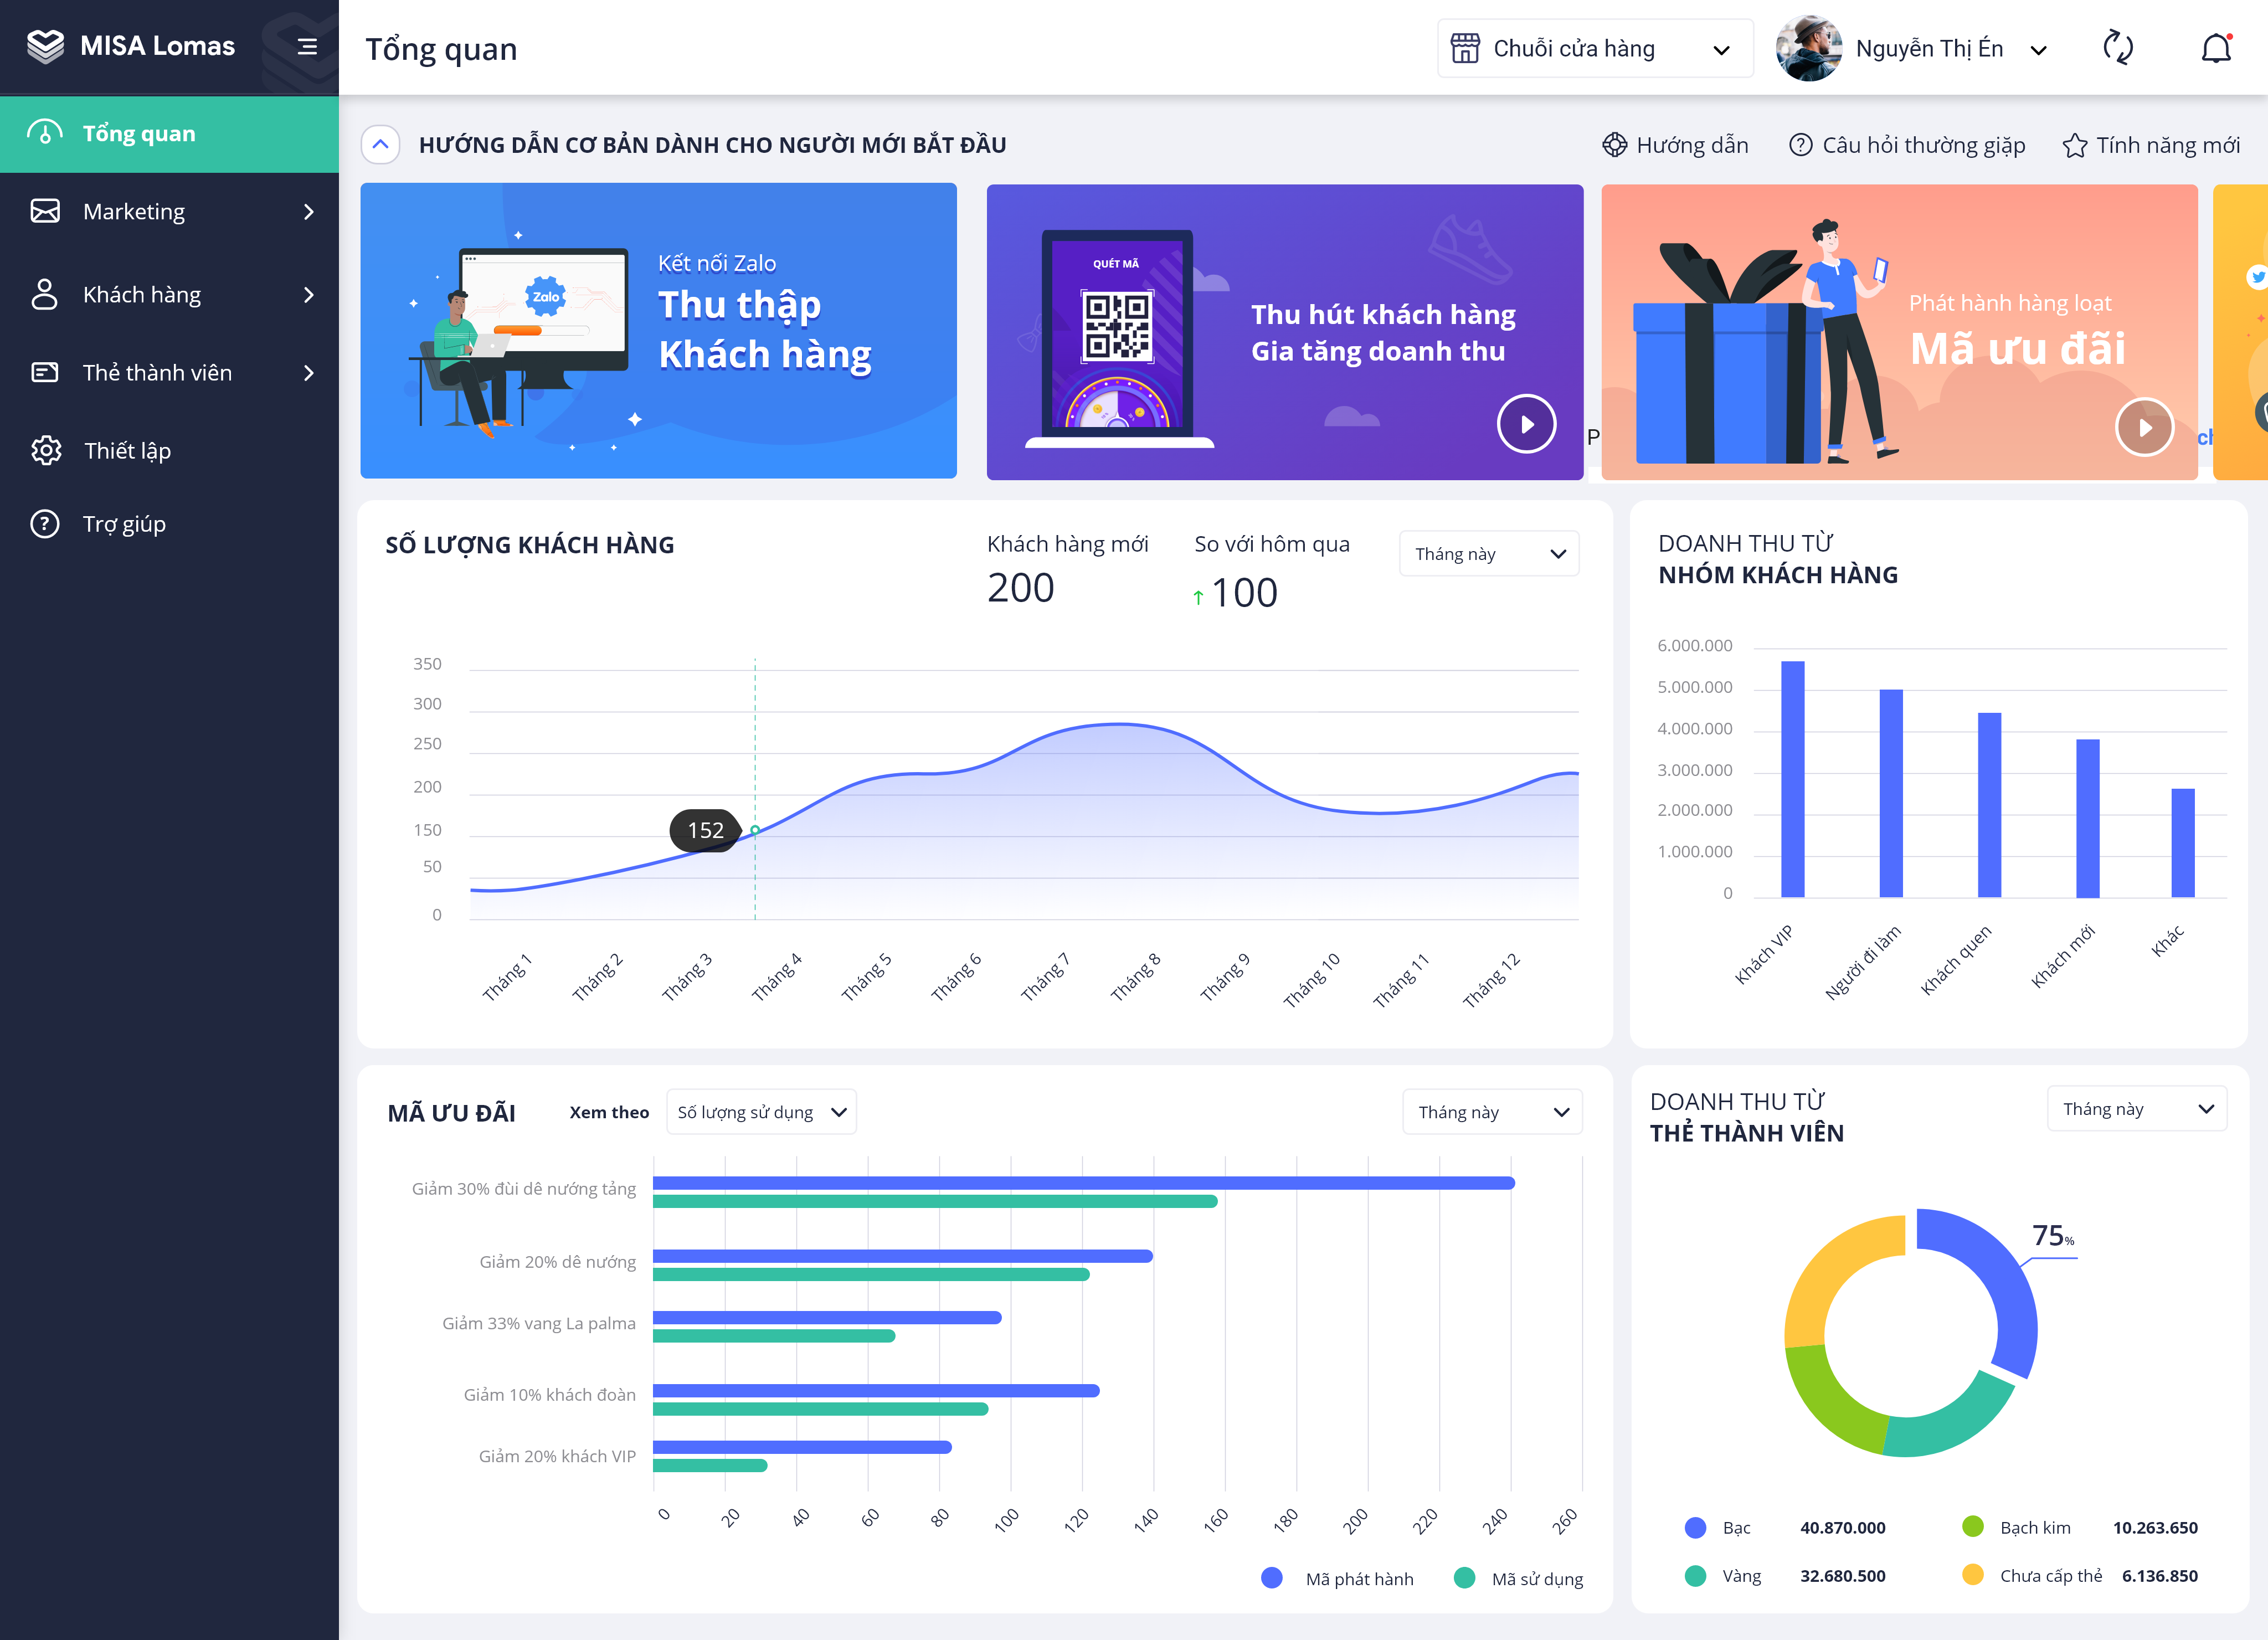The image size is (2268, 1640).
Task: Click the Tính năng mới star icon
Action: pos(2075,146)
